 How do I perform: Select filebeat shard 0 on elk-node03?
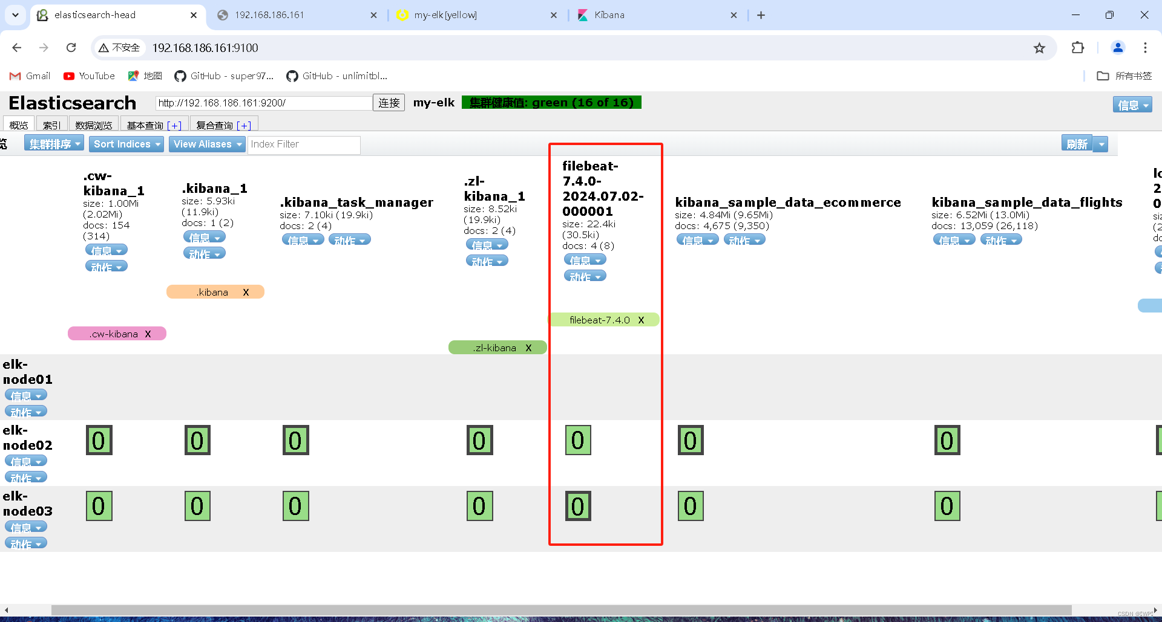578,507
